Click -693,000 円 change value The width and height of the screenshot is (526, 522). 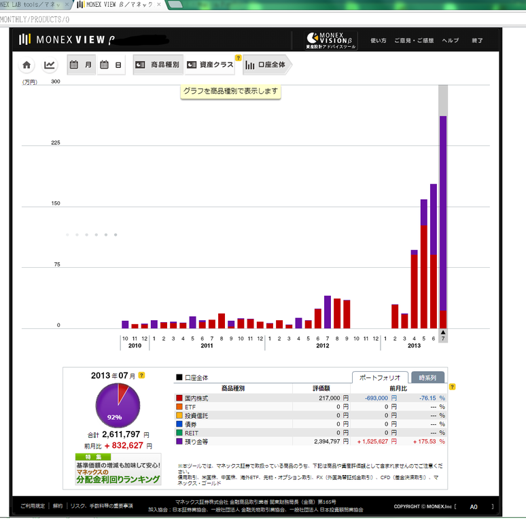click(381, 398)
